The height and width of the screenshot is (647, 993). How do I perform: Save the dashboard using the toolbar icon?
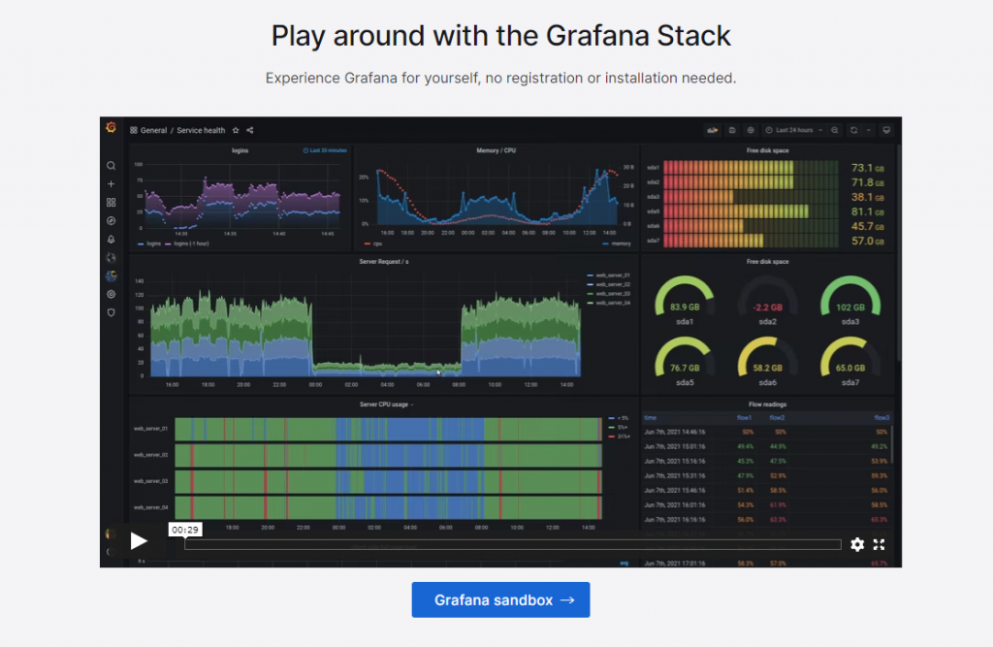[732, 130]
